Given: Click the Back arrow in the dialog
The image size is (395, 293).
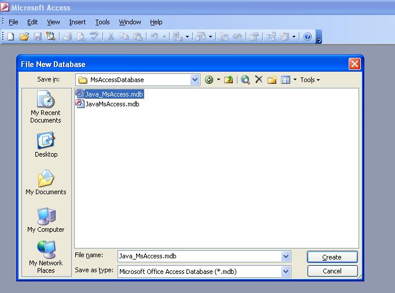Looking at the screenshot, I should pos(209,80).
